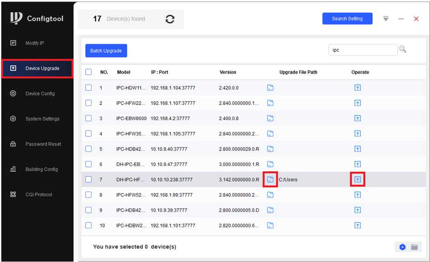Click the Batch Upgrade button
This screenshot has height=262, width=430.
tap(106, 50)
